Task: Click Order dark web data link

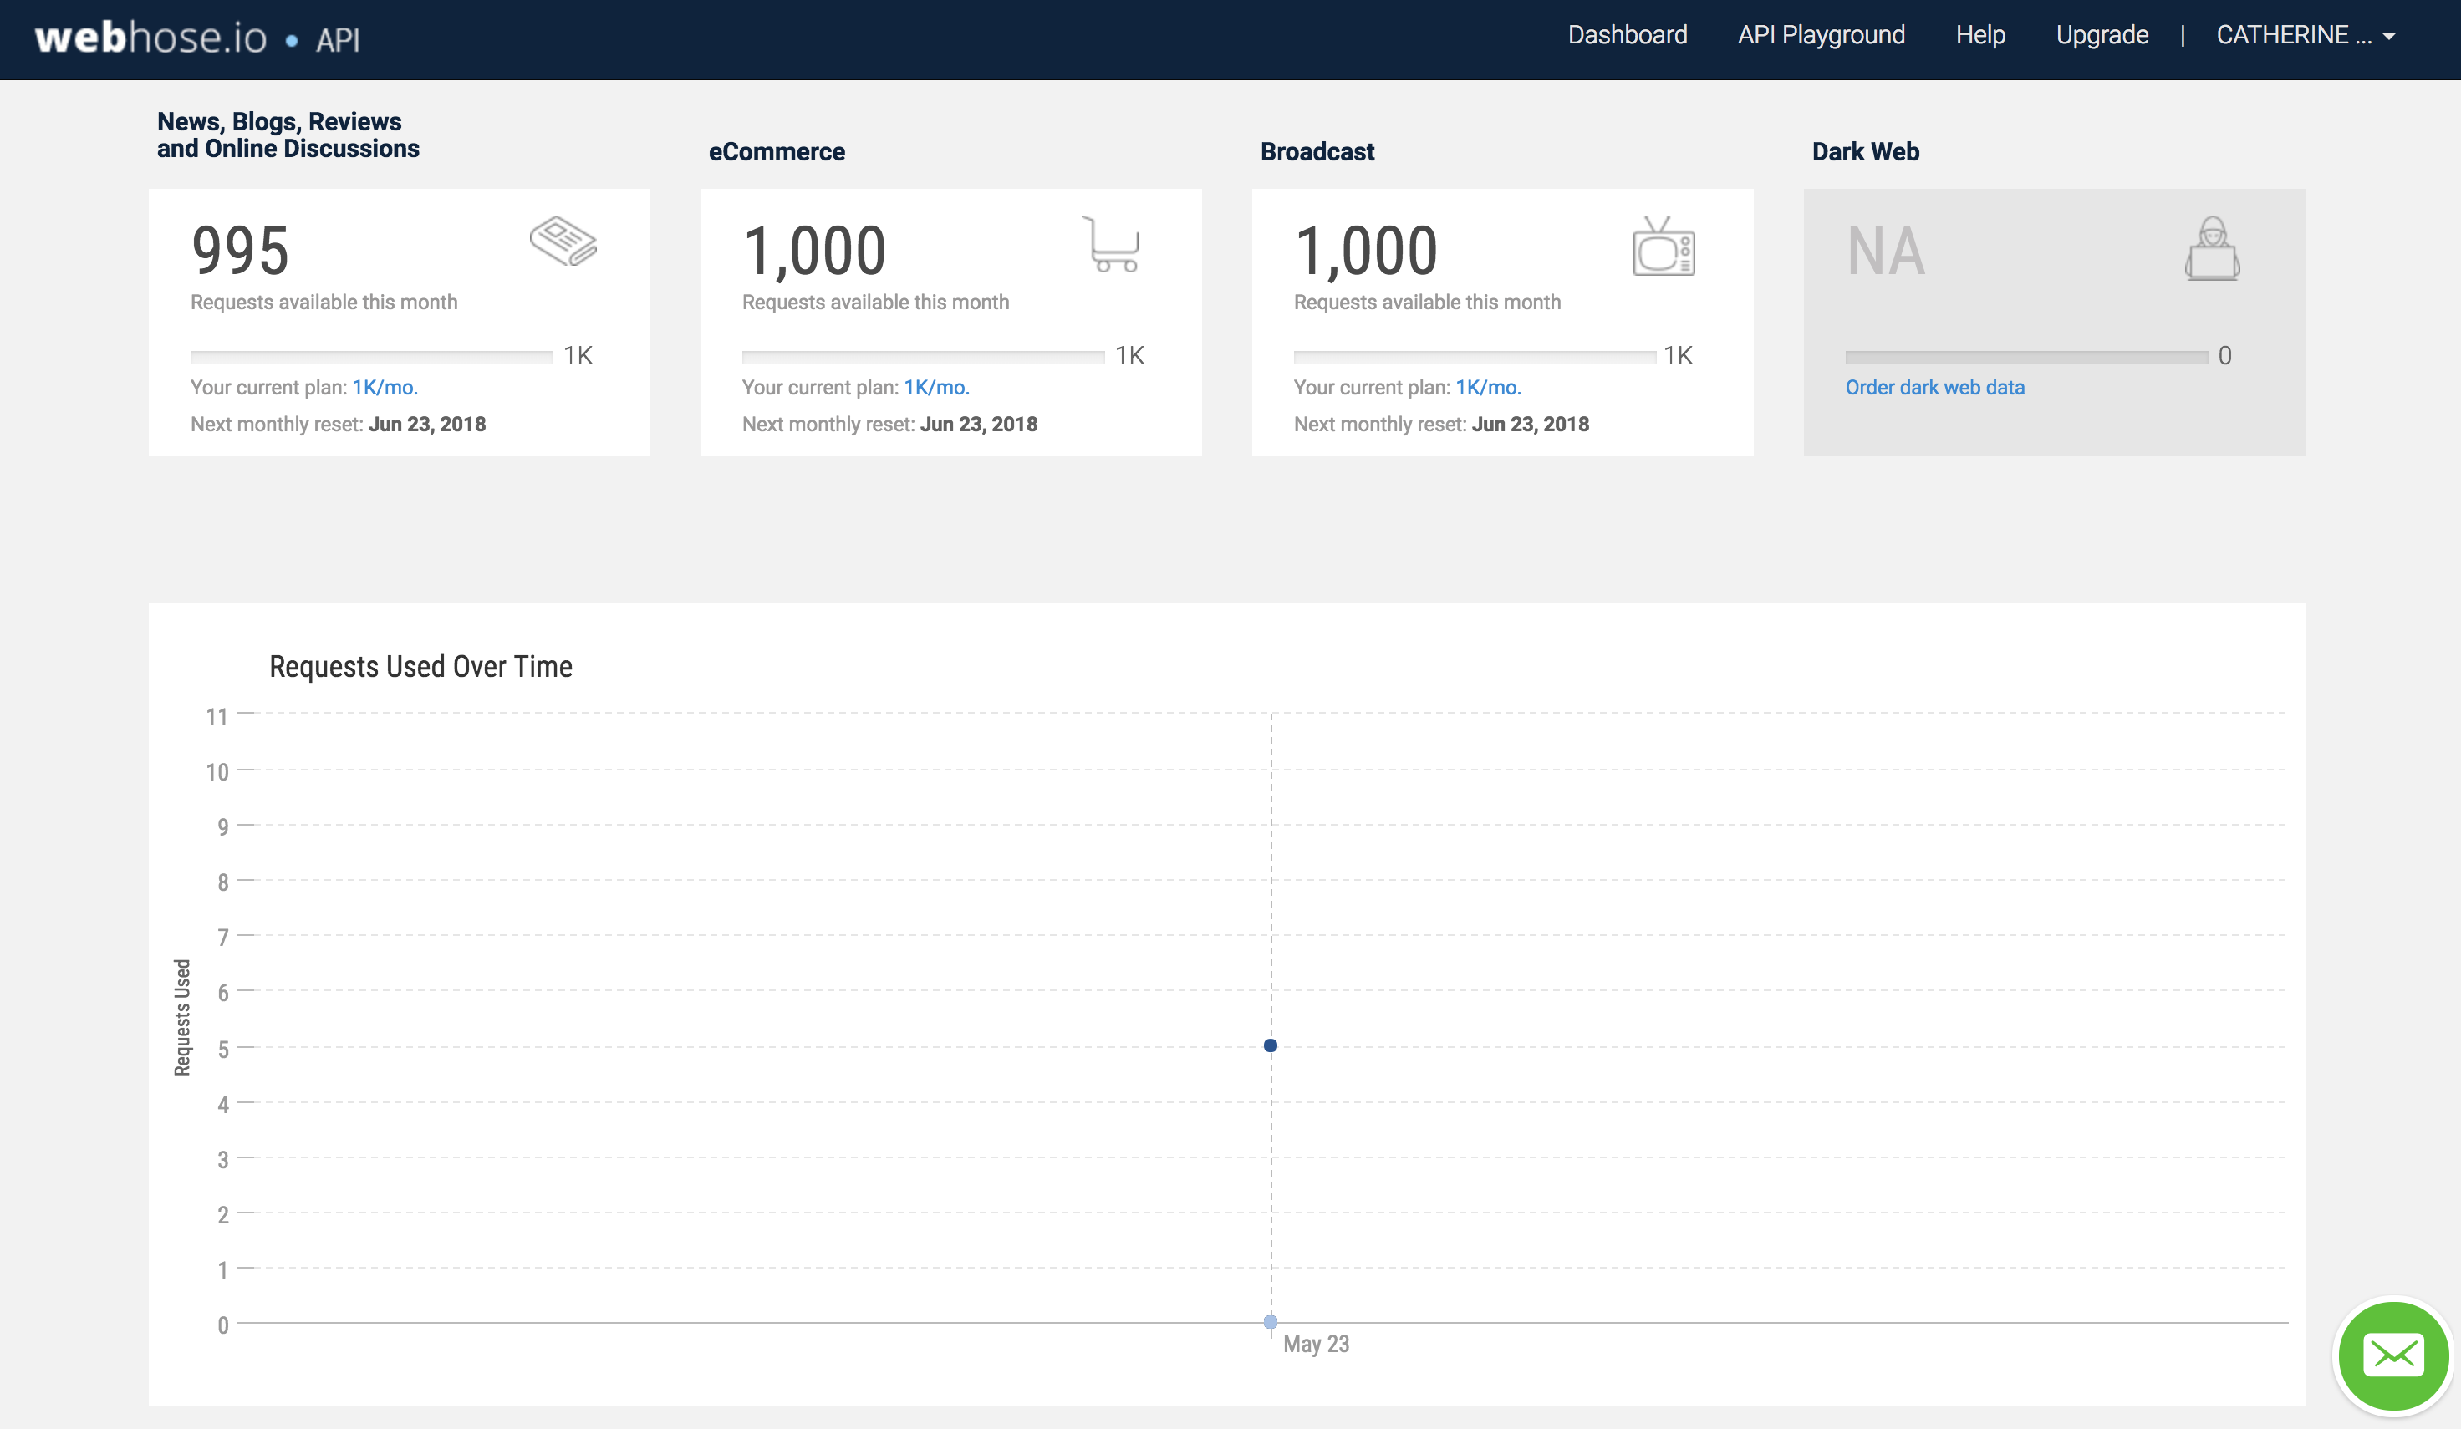Action: tap(1934, 388)
